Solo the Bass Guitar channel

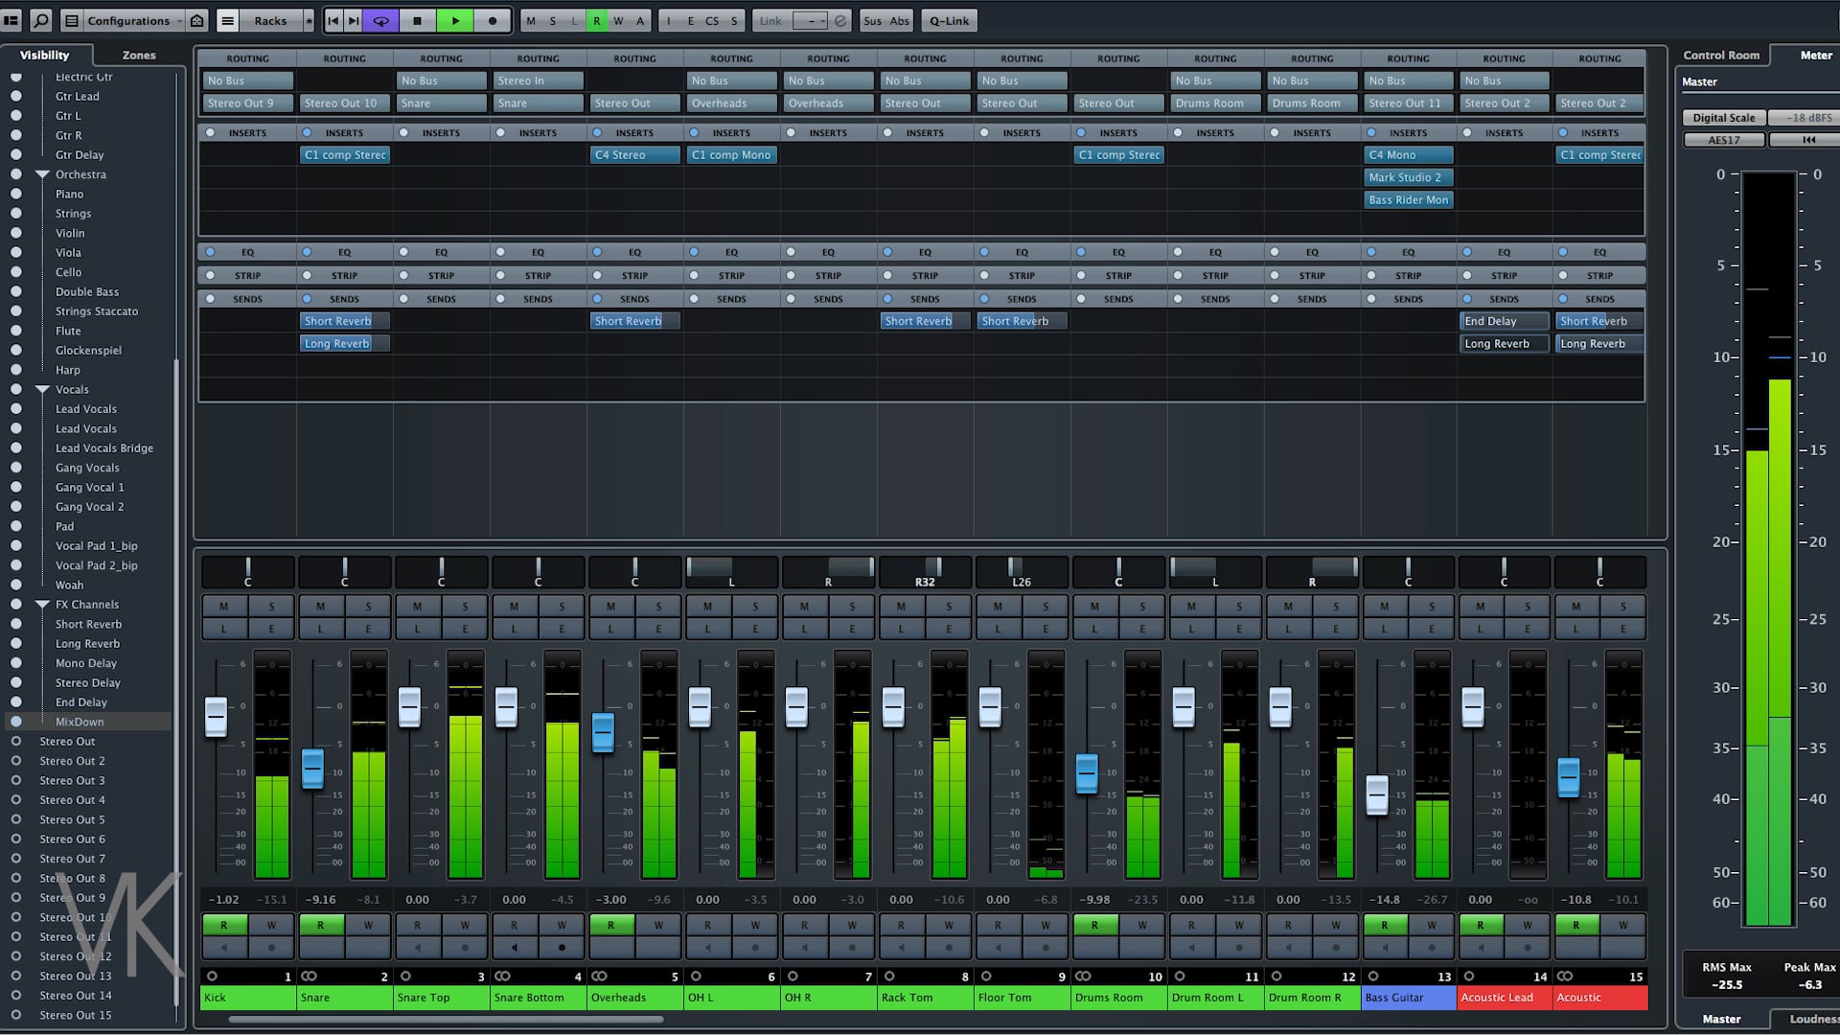1432,606
